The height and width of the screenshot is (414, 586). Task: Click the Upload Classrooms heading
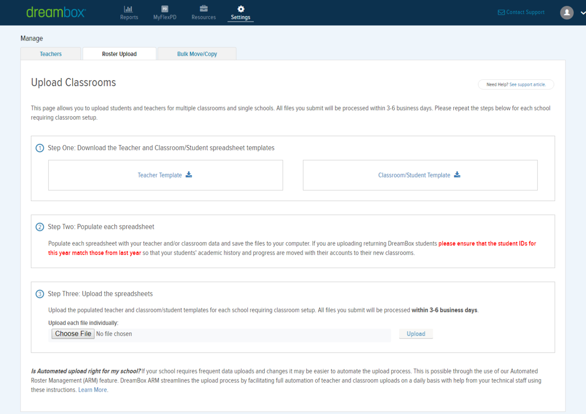pos(73,82)
